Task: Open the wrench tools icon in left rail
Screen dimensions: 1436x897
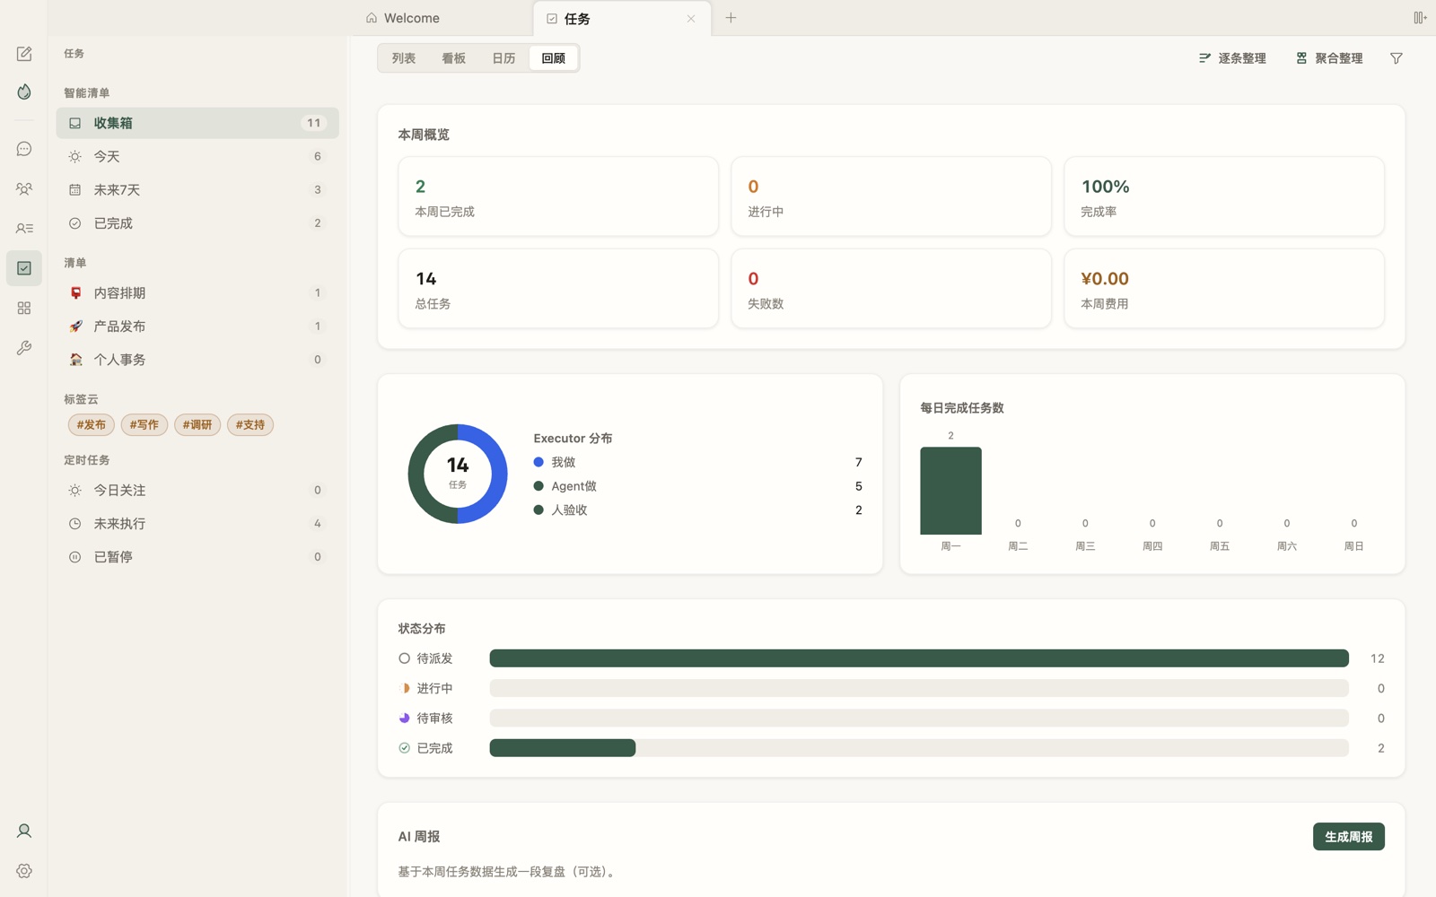Action: tap(24, 347)
